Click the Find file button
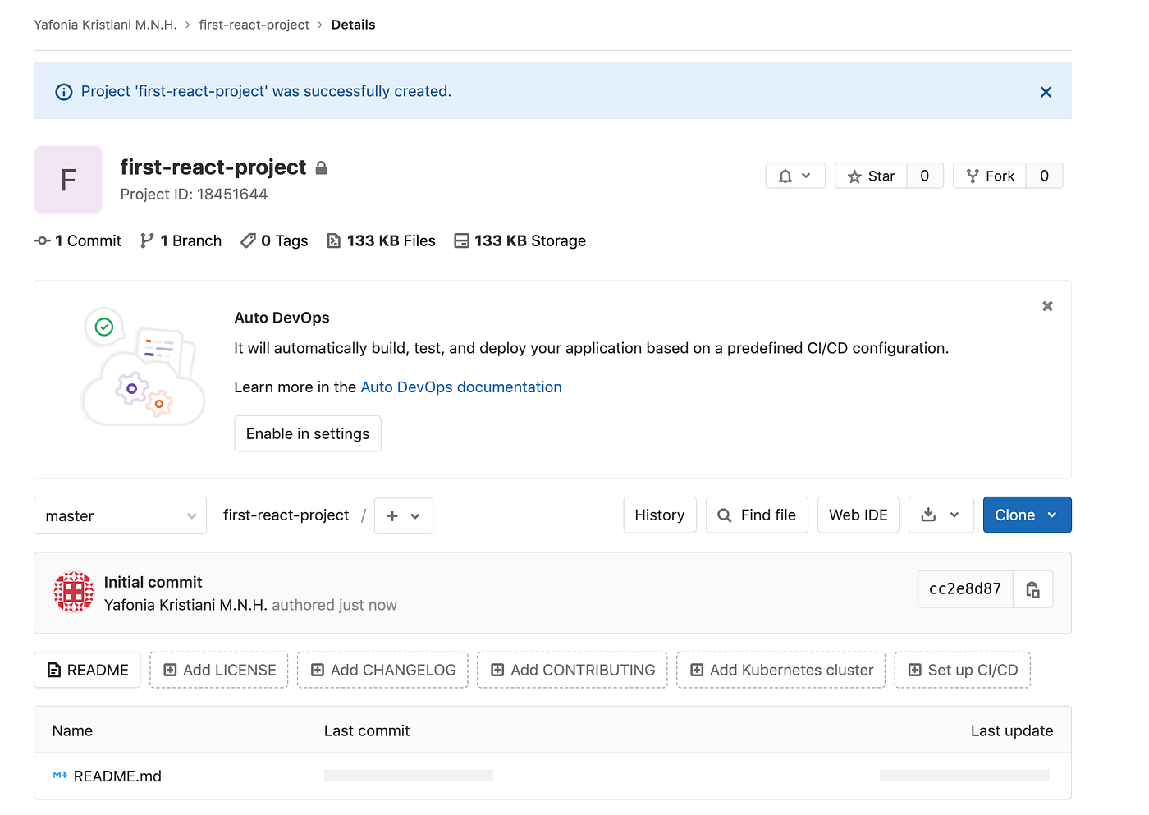The width and height of the screenshot is (1149, 815). (757, 515)
